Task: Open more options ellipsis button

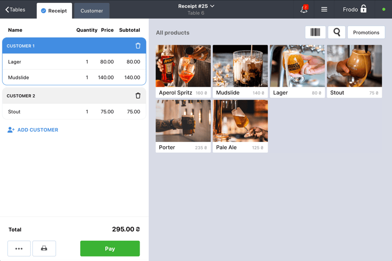Action: tap(19, 248)
